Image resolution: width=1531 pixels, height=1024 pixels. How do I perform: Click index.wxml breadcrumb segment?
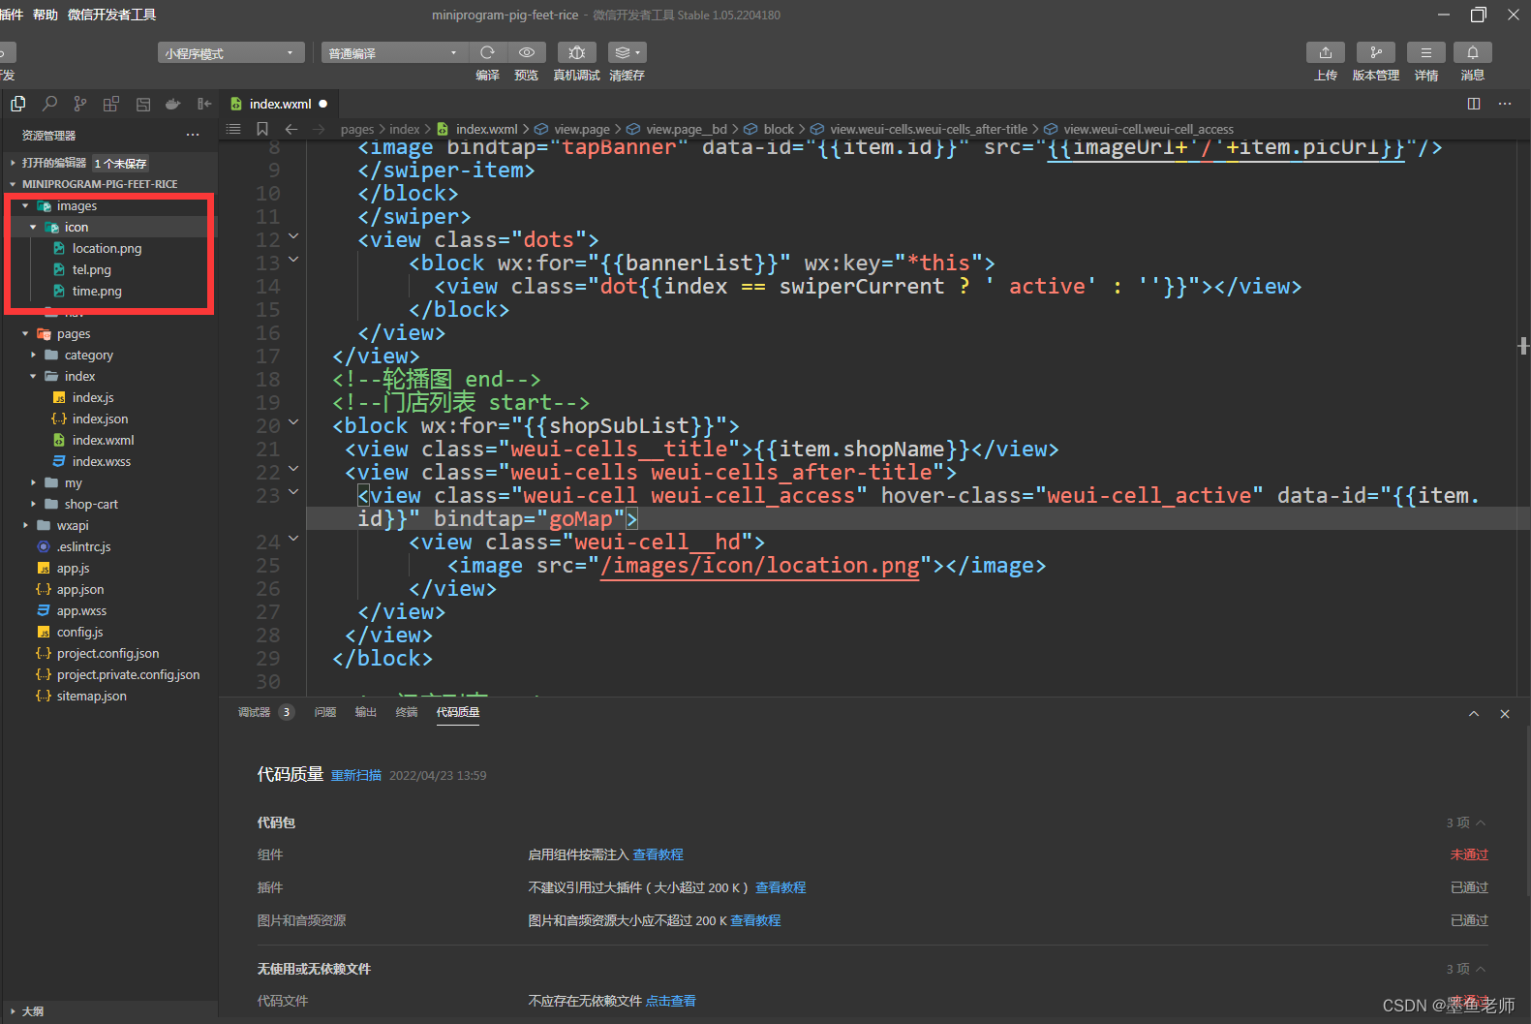pos(486,129)
